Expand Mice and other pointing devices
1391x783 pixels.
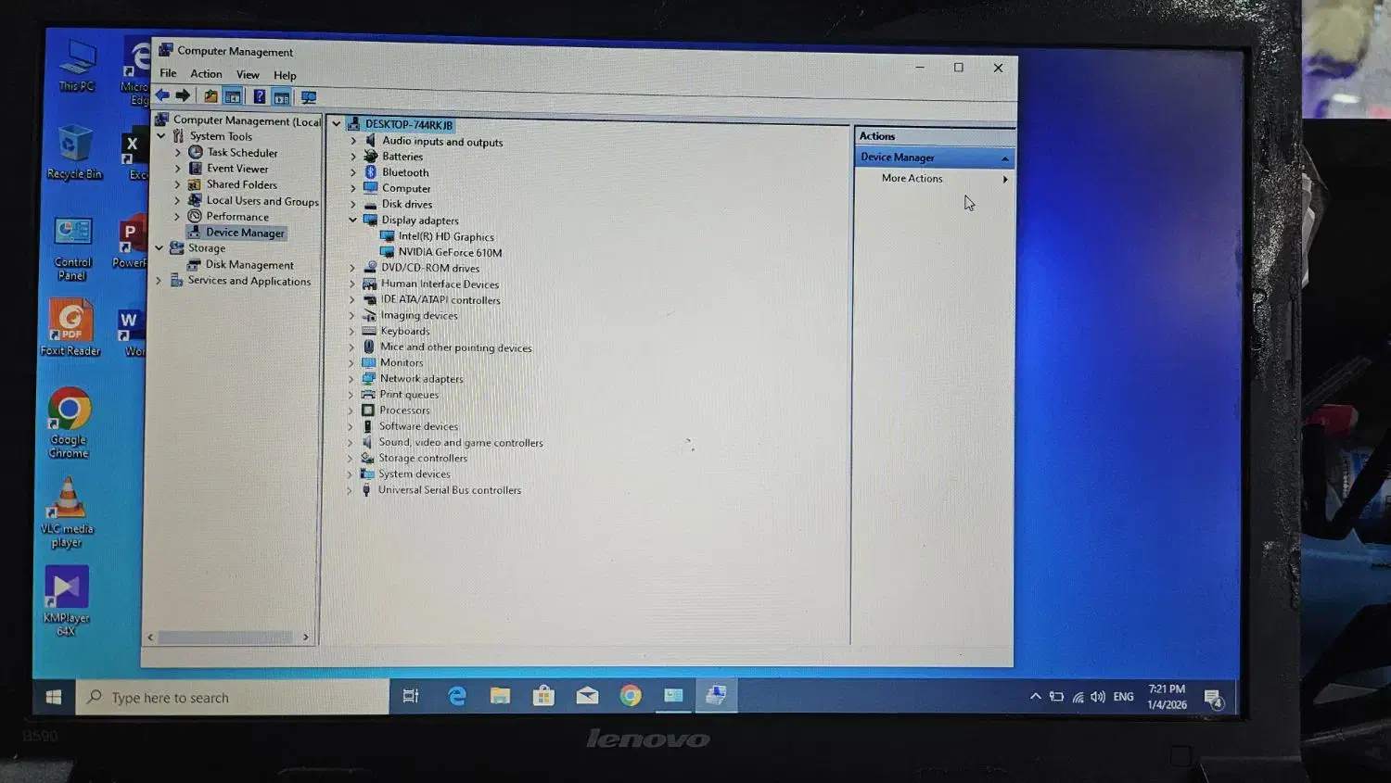pyautogui.click(x=351, y=347)
